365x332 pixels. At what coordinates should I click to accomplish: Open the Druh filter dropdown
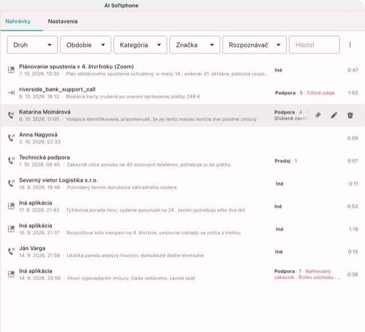(32, 45)
